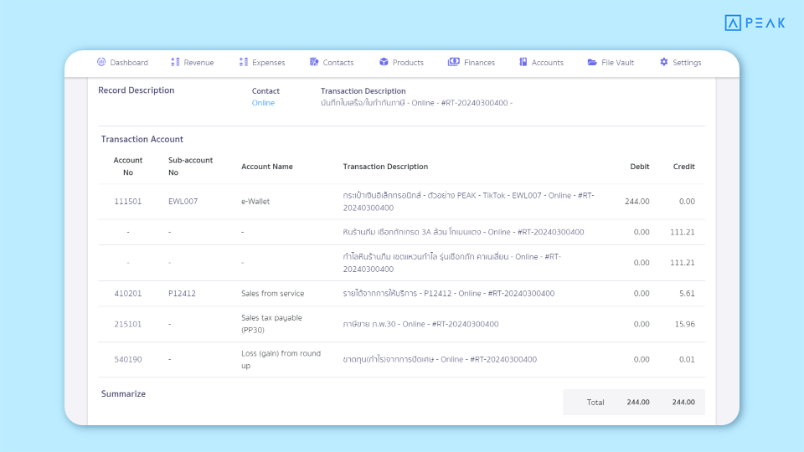Click account number 410201

[x=128, y=294]
